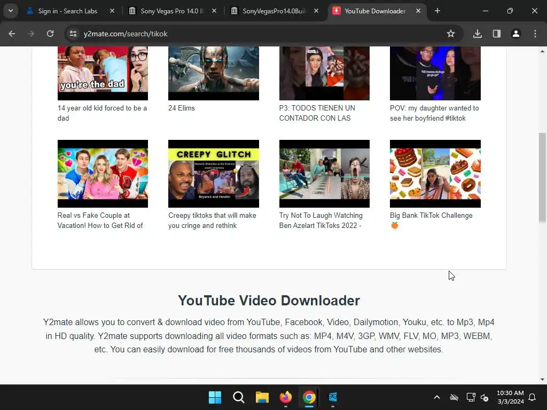Click 'Try Not To Laugh Watching Ben Azelart' title
Viewport: 547px width, 410px height.
coord(321,220)
